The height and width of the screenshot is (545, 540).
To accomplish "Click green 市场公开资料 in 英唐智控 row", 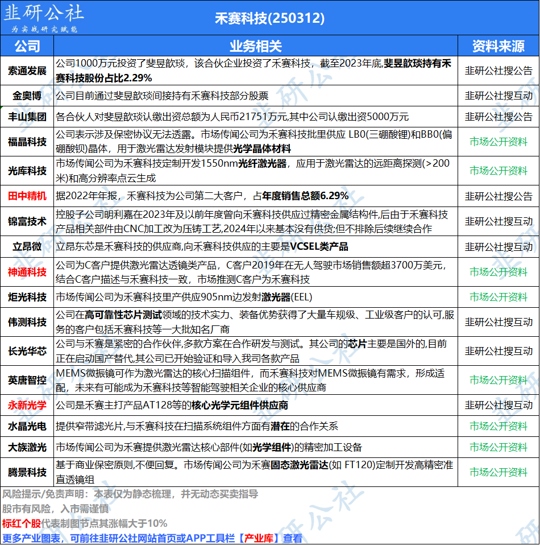I will pos(499,380).
